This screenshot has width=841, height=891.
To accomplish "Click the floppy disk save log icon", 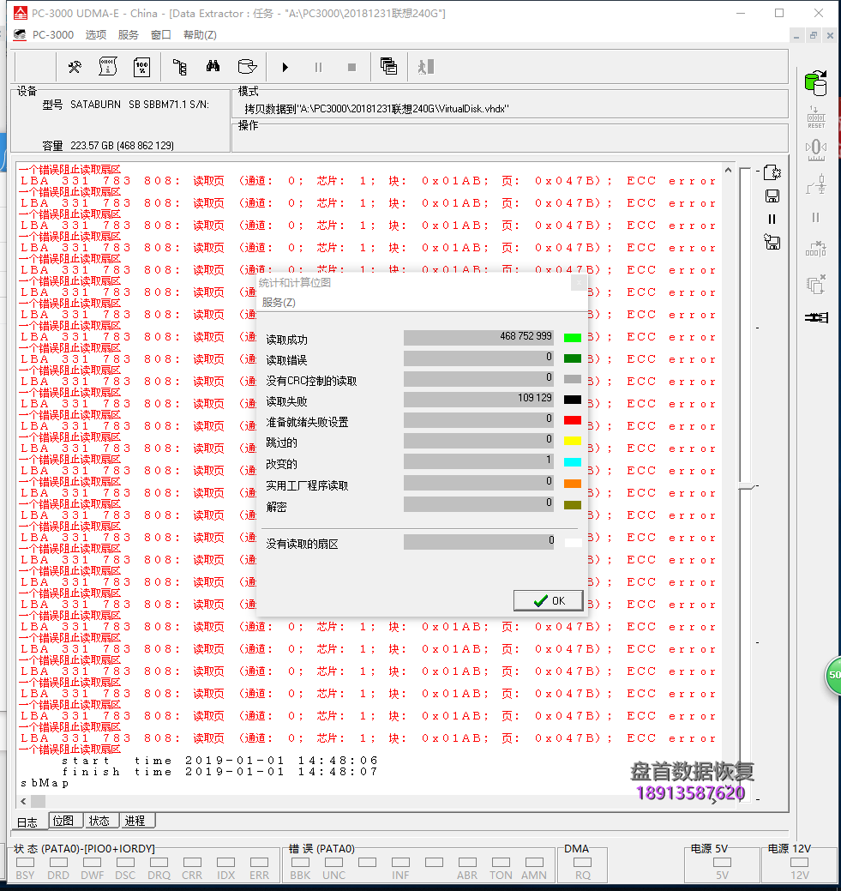I will click(772, 196).
